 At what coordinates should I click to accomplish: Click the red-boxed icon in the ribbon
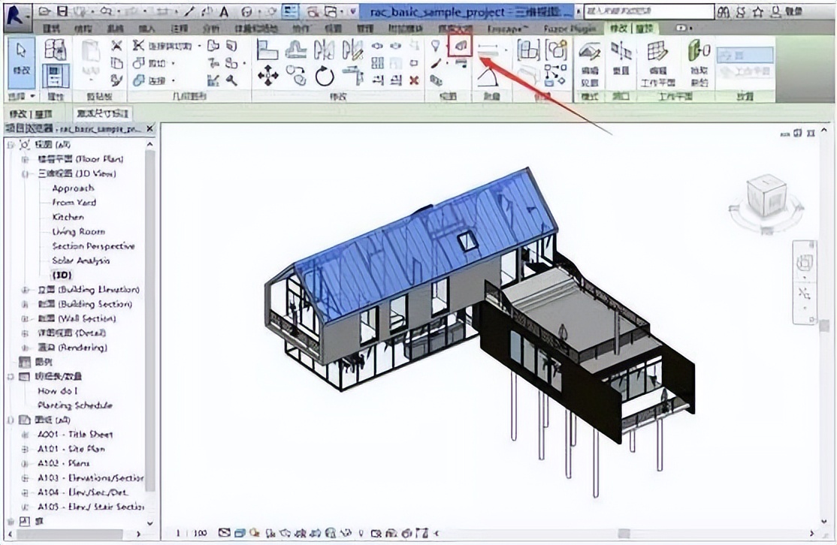coord(460,47)
